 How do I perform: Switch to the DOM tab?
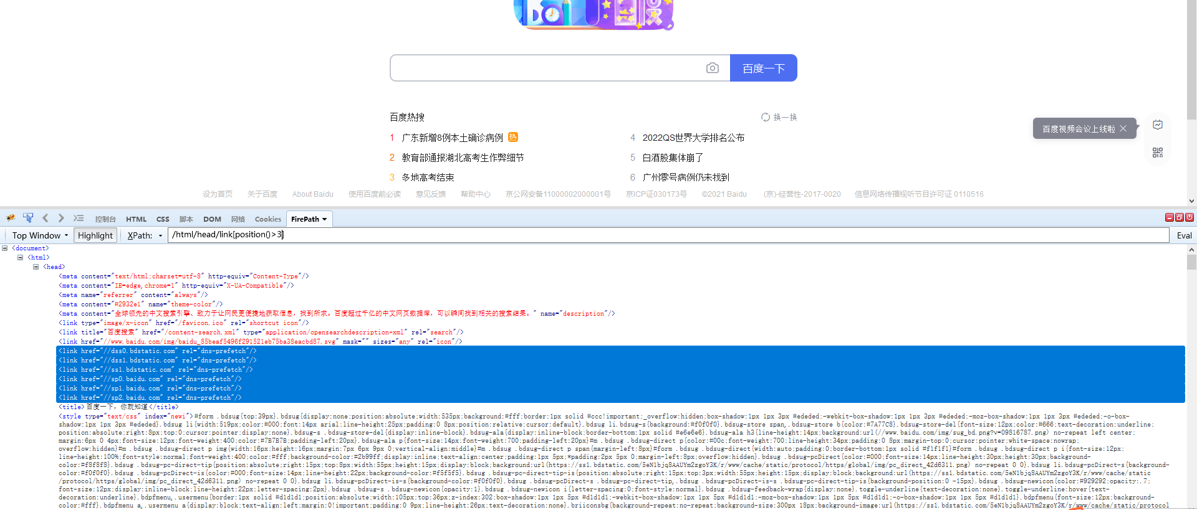pyautogui.click(x=212, y=219)
